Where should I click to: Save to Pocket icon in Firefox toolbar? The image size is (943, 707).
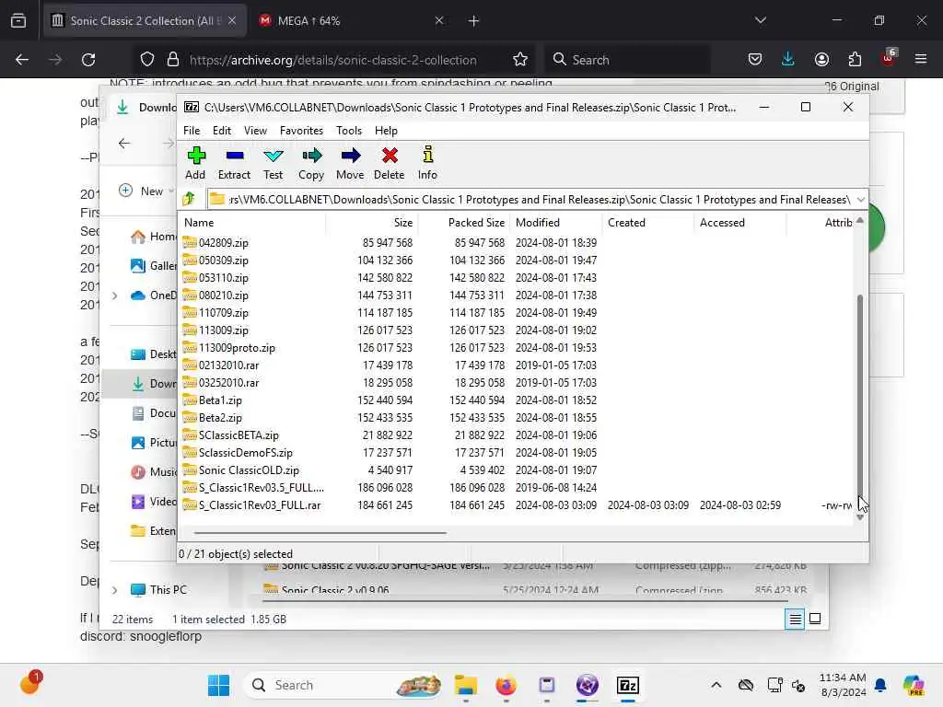tap(755, 60)
